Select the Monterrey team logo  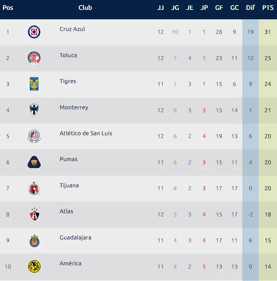(x=34, y=110)
